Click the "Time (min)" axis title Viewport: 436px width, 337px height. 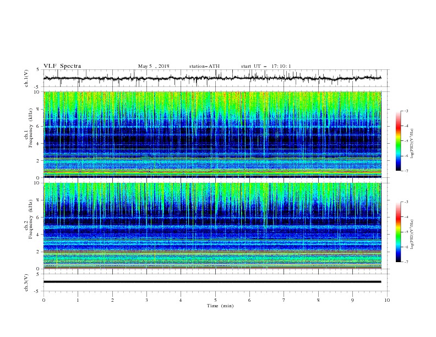[220, 306]
